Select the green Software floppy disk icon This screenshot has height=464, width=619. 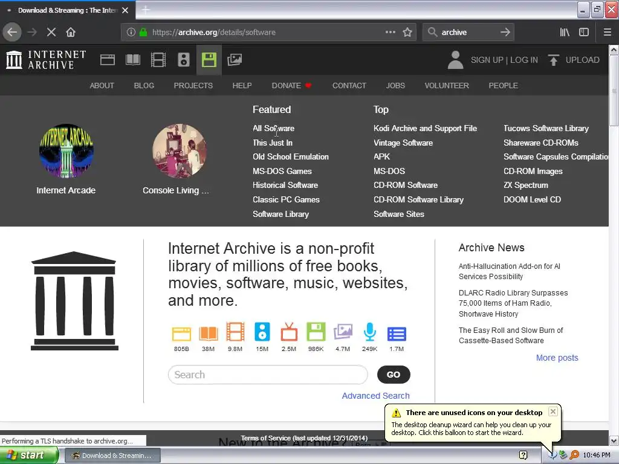click(x=209, y=60)
